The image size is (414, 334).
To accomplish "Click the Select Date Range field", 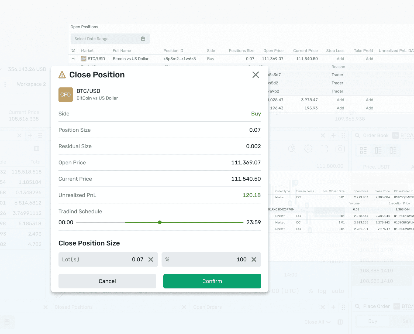I will point(110,39).
